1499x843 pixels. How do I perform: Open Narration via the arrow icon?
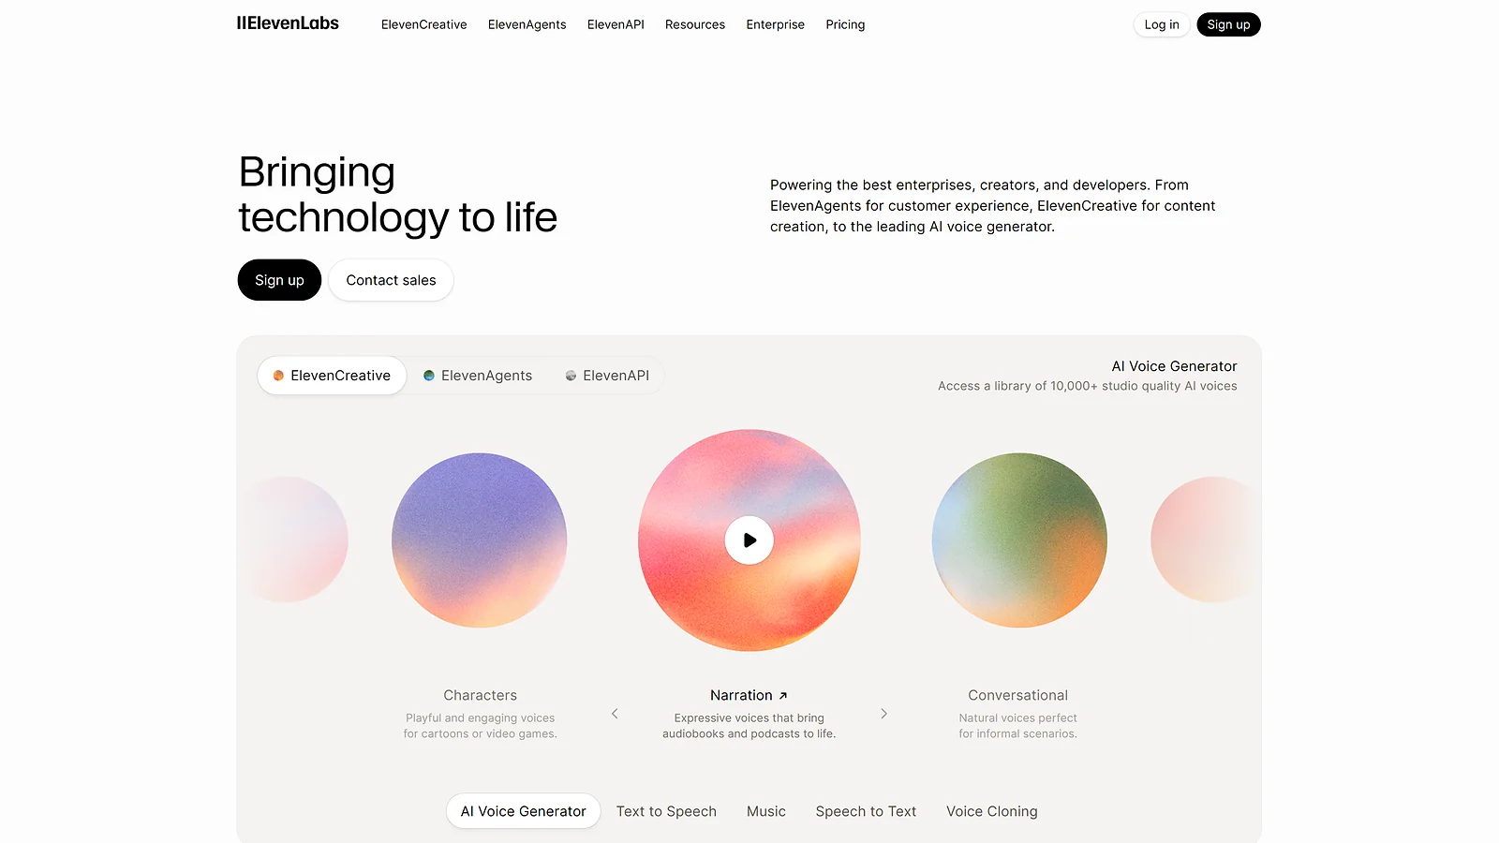(783, 696)
